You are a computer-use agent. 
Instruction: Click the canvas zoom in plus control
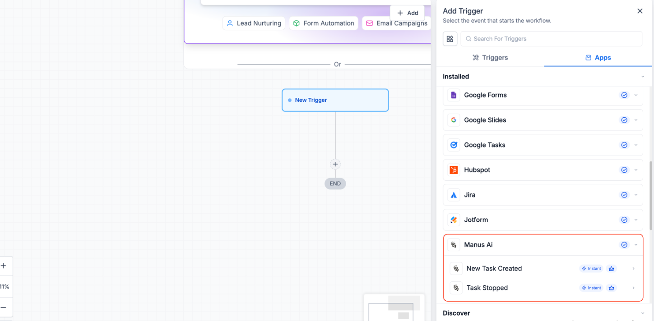tap(3, 266)
